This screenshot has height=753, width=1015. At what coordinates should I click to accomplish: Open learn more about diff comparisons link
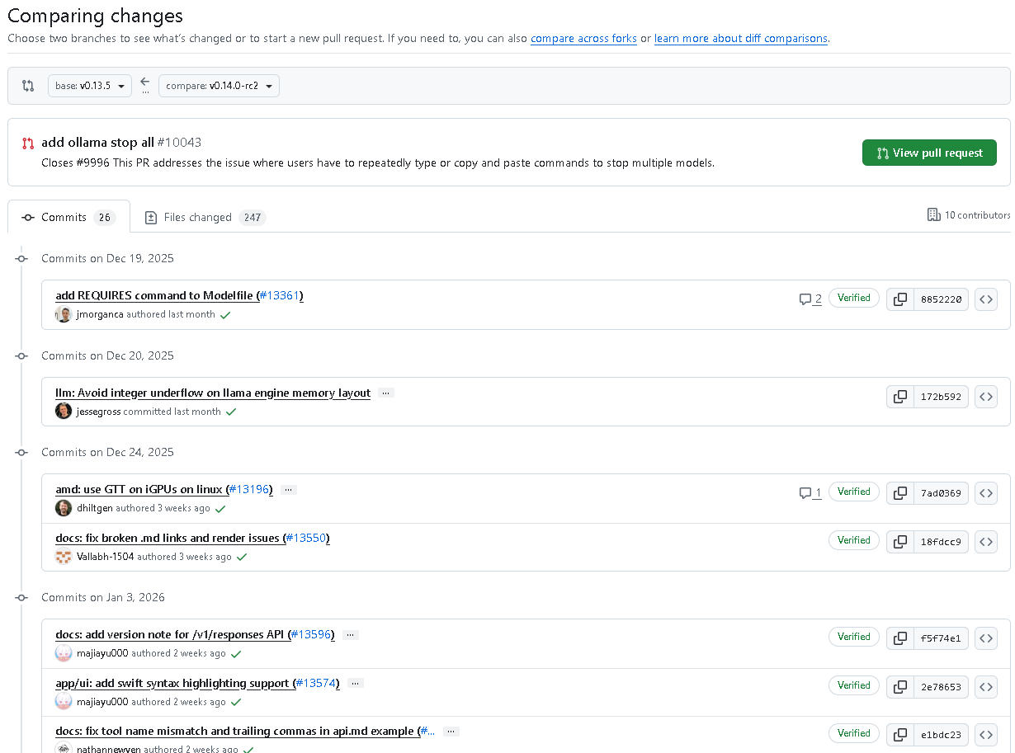click(x=741, y=39)
